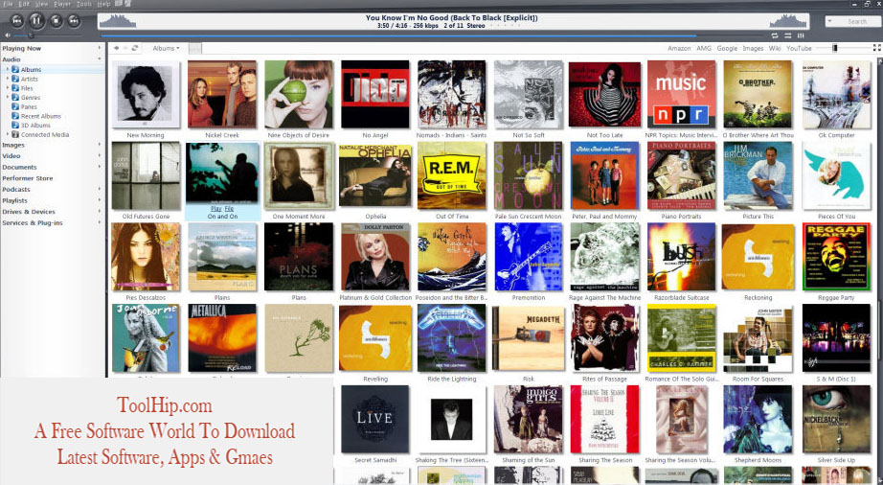This screenshot has width=883, height=485.
Task: Switch album view to full screen
Action: 877,49
